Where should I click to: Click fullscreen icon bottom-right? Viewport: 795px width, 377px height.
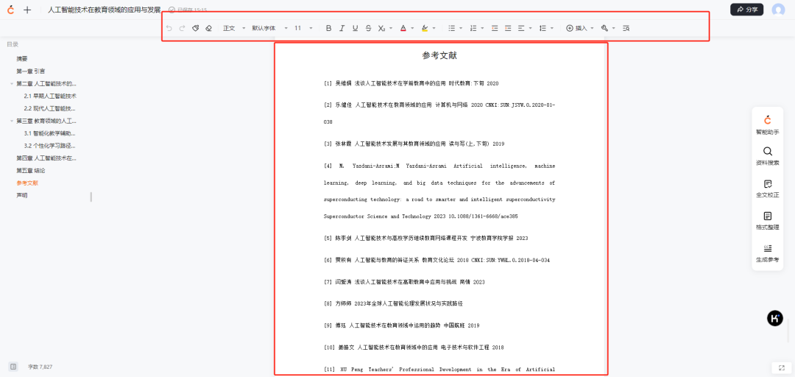(x=781, y=367)
